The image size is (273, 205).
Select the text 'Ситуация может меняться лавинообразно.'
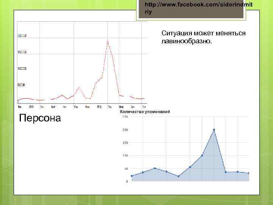pyautogui.click(x=203, y=37)
